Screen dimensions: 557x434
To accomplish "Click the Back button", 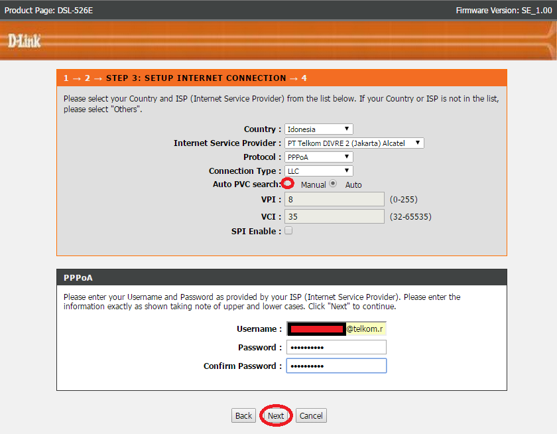I will [x=244, y=415].
